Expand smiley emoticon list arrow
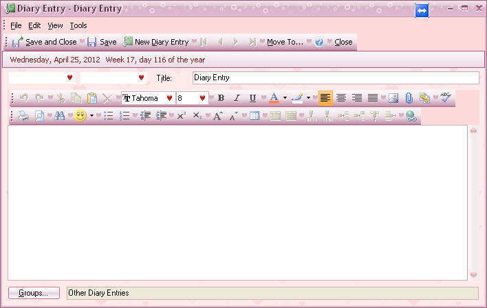The height and width of the screenshot is (308, 487). [91, 116]
